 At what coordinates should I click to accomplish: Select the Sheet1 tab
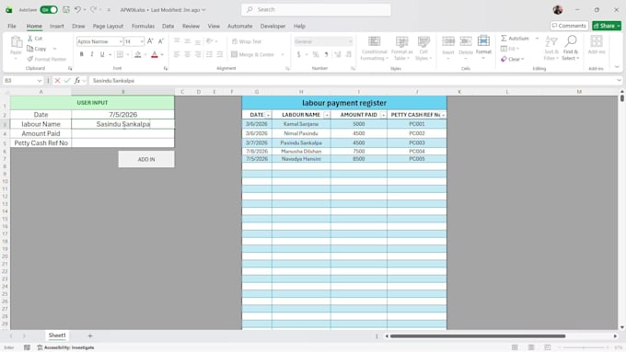coord(57,335)
